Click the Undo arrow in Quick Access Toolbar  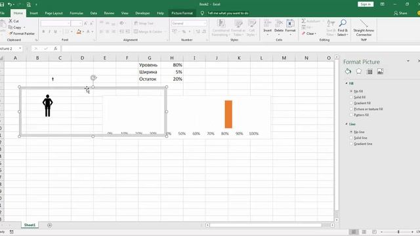10,5
